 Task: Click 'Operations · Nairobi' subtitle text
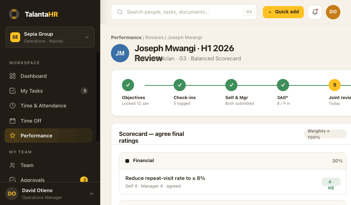pos(43,41)
